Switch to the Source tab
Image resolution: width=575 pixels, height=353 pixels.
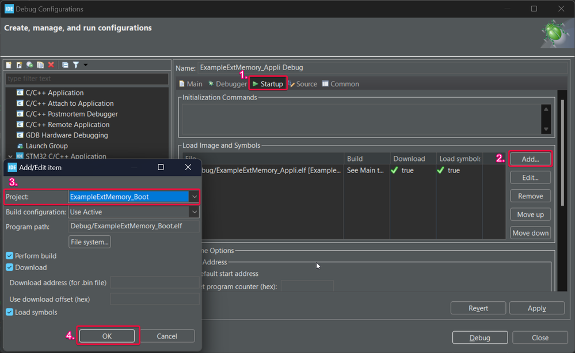point(303,84)
